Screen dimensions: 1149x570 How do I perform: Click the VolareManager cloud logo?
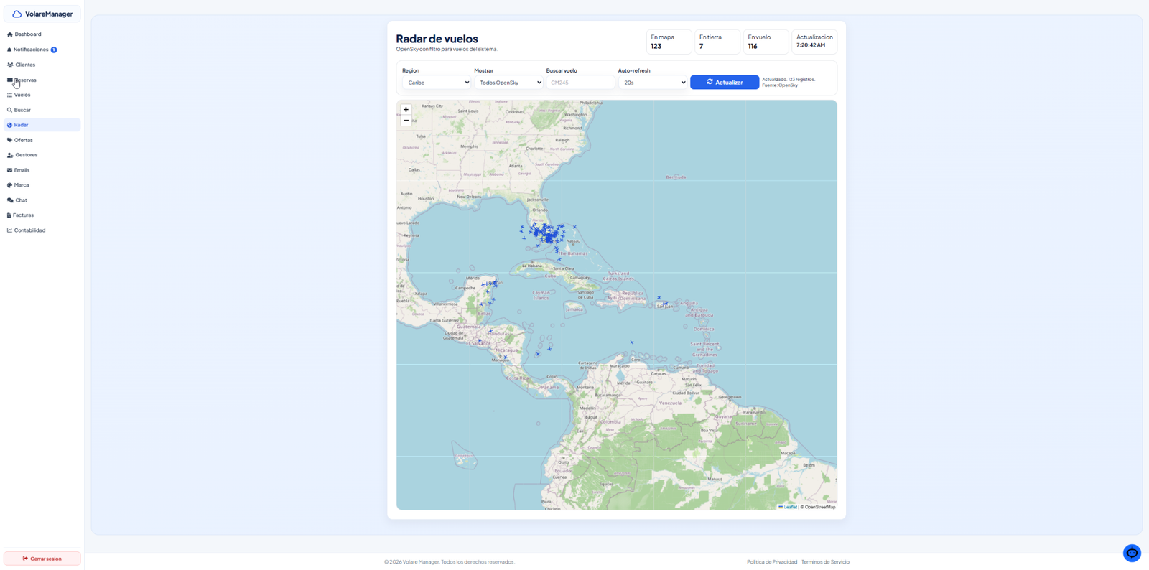point(17,14)
